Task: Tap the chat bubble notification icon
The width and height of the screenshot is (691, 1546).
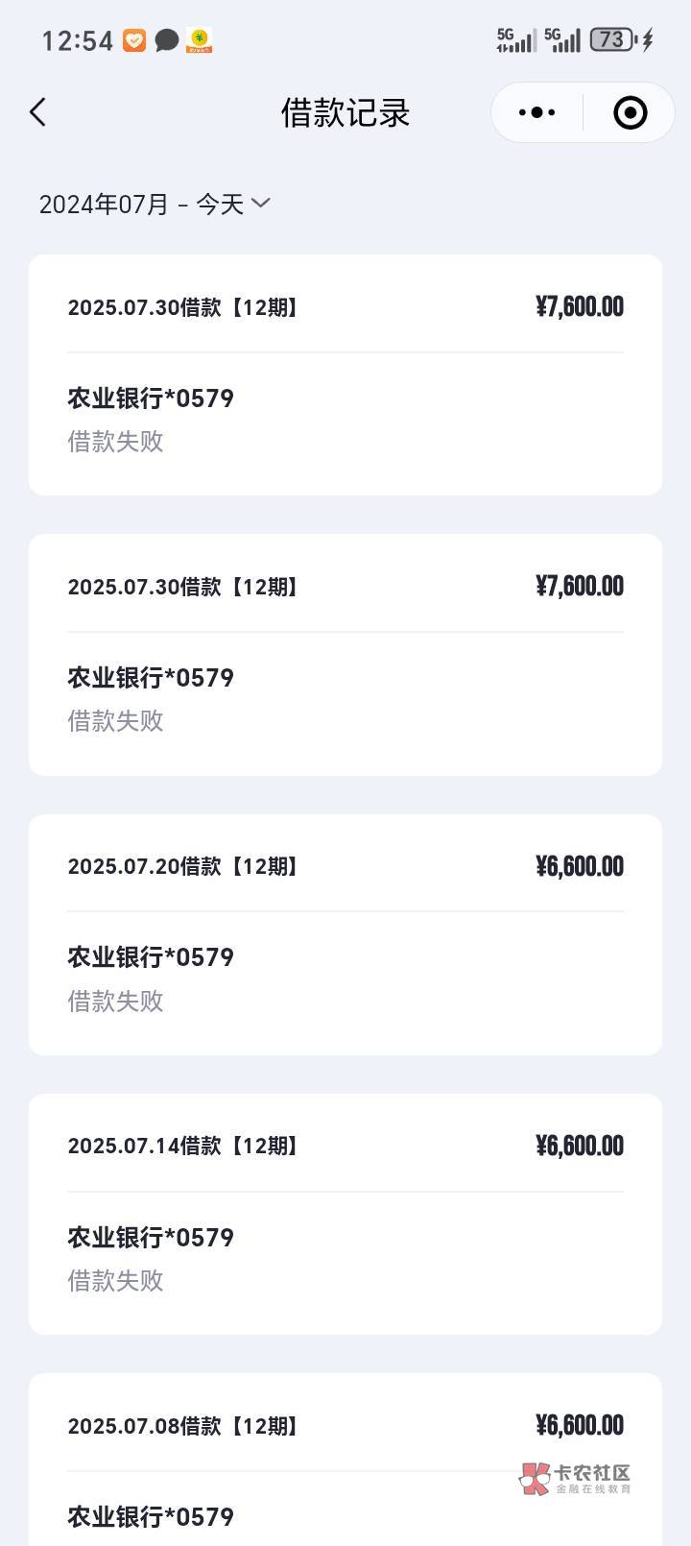Action: [167, 40]
